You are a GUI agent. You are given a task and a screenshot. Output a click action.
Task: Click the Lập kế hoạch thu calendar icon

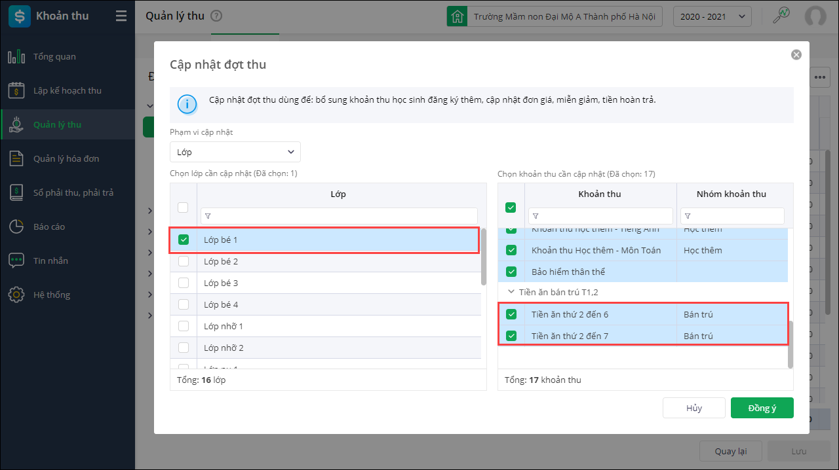coord(16,91)
